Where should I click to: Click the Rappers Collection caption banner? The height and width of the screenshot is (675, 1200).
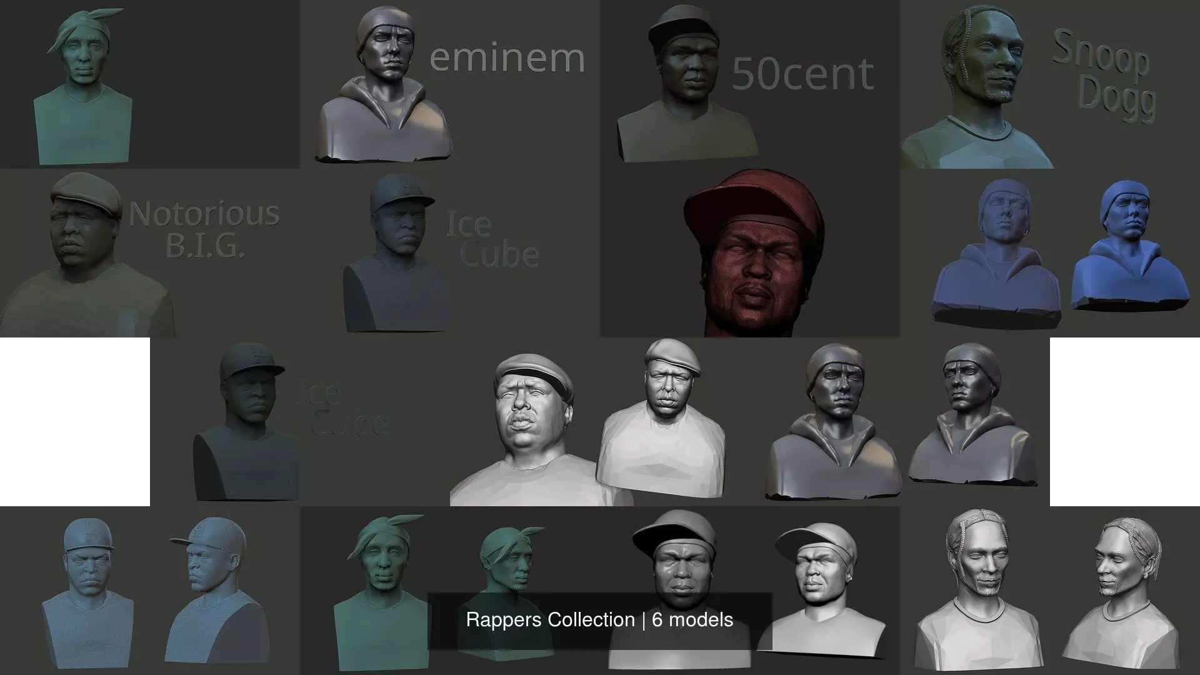click(x=599, y=620)
